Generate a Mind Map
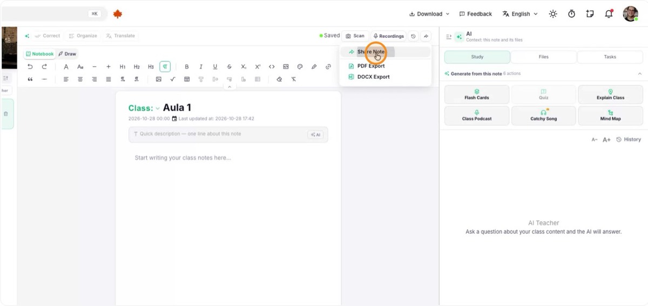This screenshot has width=648, height=306. pos(611,115)
